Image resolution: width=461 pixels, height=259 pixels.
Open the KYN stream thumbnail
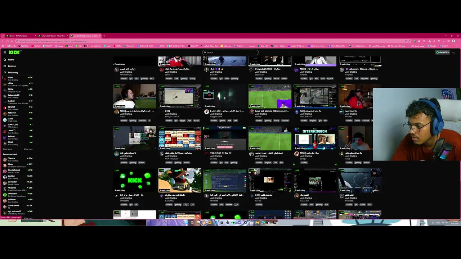point(180,96)
